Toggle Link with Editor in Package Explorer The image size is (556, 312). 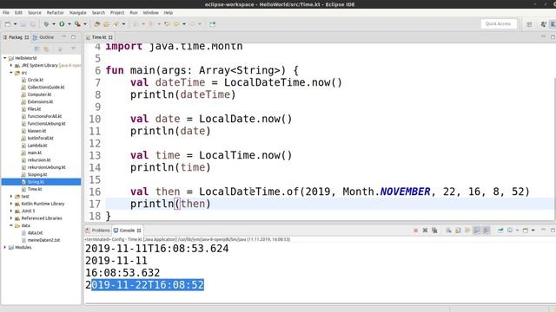[x=46, y=49]
